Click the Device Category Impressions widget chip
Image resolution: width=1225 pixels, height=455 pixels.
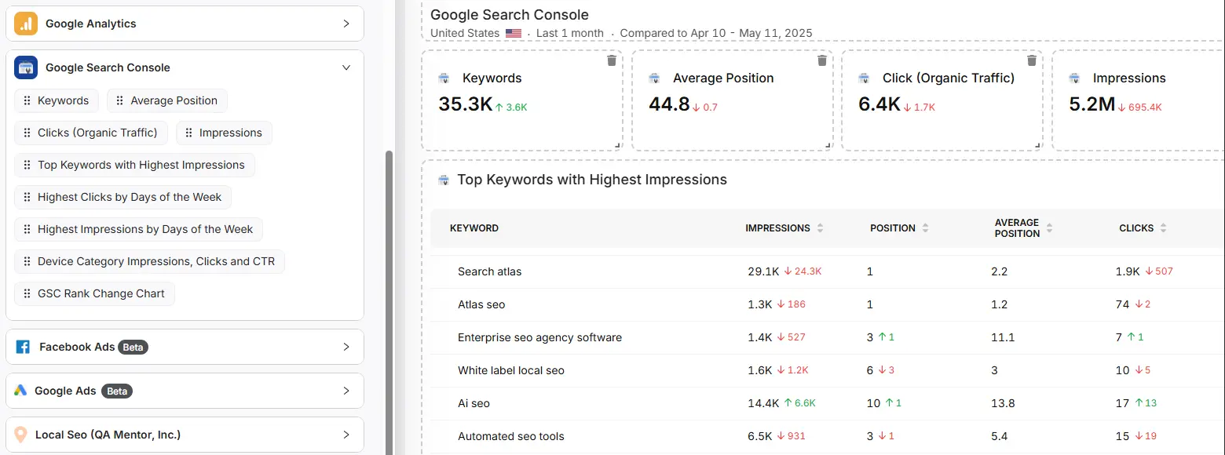[149, 261]
